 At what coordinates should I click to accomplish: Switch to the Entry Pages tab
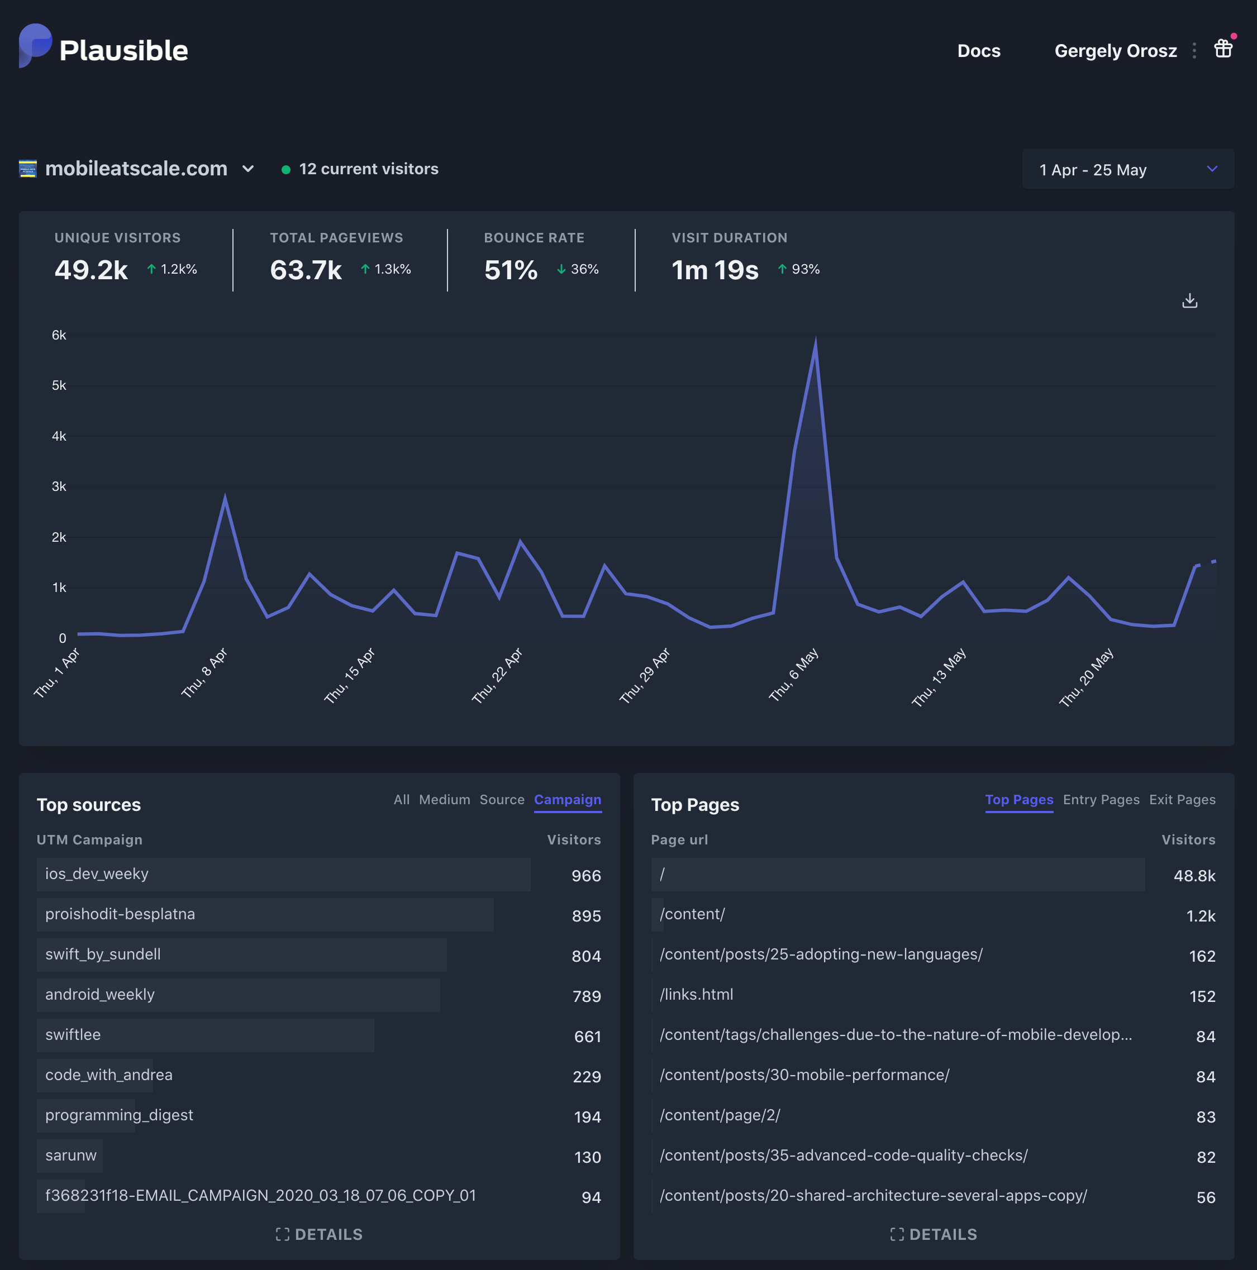[1101, 799]
